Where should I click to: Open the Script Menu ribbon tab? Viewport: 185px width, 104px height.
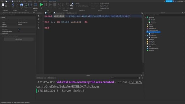coord(52,1)
